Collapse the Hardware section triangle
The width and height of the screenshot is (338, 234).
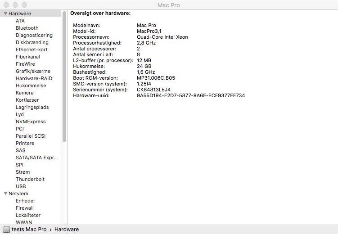pyautogui.click(x=5, y=13)
